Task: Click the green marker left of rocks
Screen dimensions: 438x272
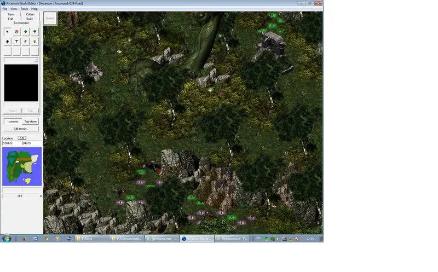Action: coord(141,172)
